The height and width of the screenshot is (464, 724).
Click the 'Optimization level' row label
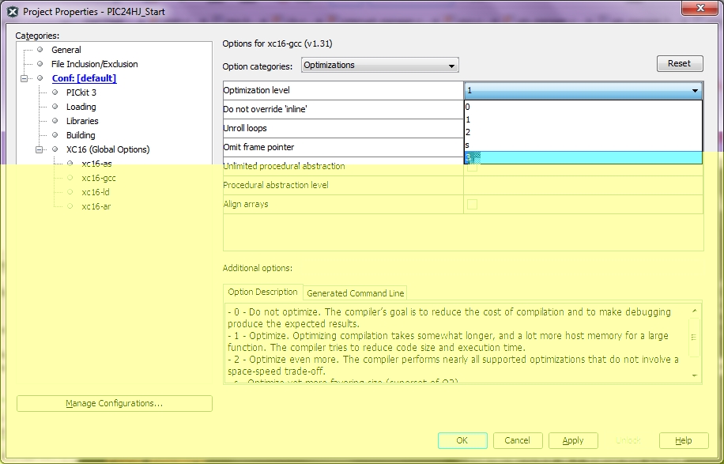click(x=256, y=90)
